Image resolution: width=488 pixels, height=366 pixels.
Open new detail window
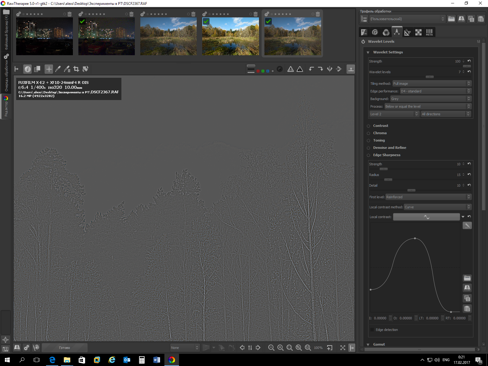tap(330, 348)
